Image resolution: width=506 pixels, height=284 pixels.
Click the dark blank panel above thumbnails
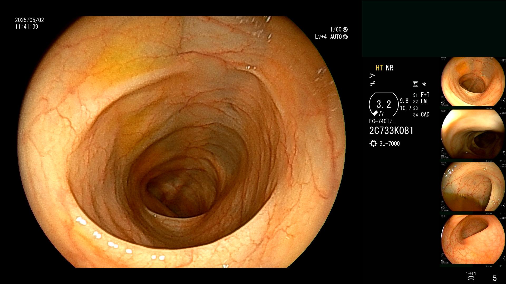click(x=434, y=28)
